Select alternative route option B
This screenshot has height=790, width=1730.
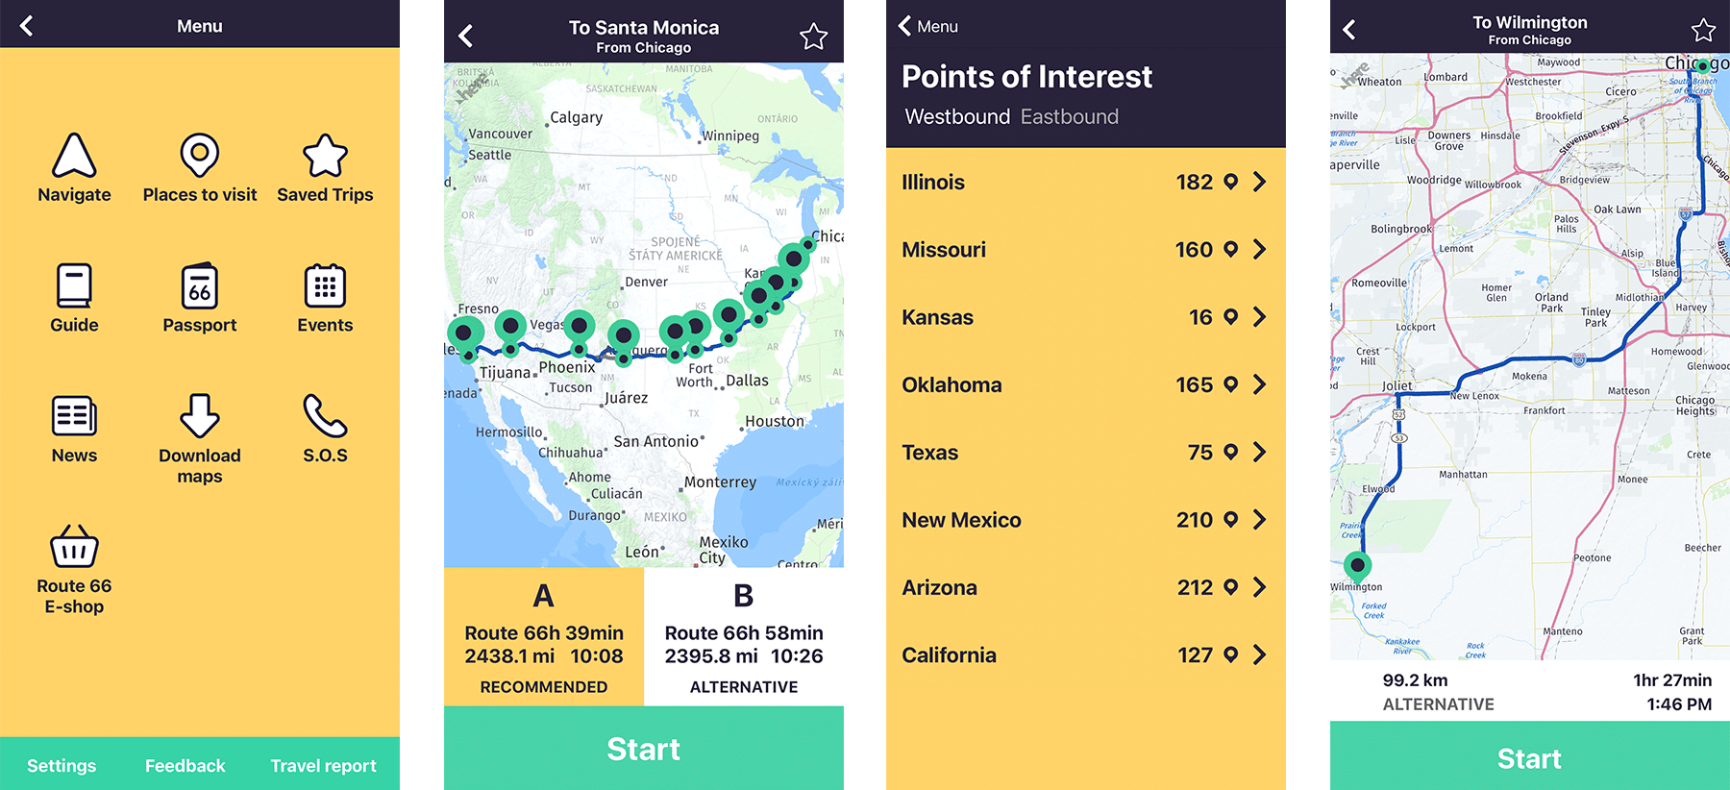pyautogui.click(x=744, y=637)
